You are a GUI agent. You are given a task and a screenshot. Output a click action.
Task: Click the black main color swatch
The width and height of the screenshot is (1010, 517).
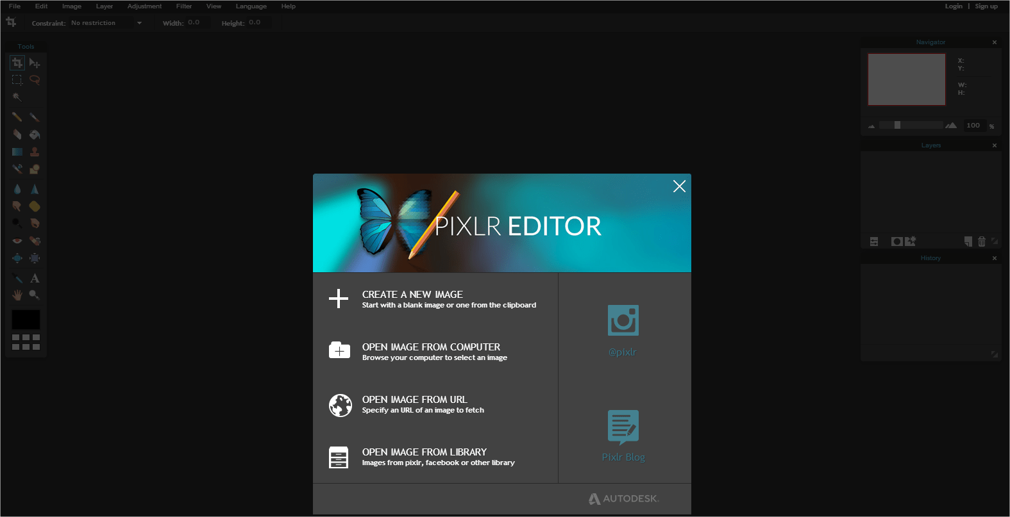point(26,320)
